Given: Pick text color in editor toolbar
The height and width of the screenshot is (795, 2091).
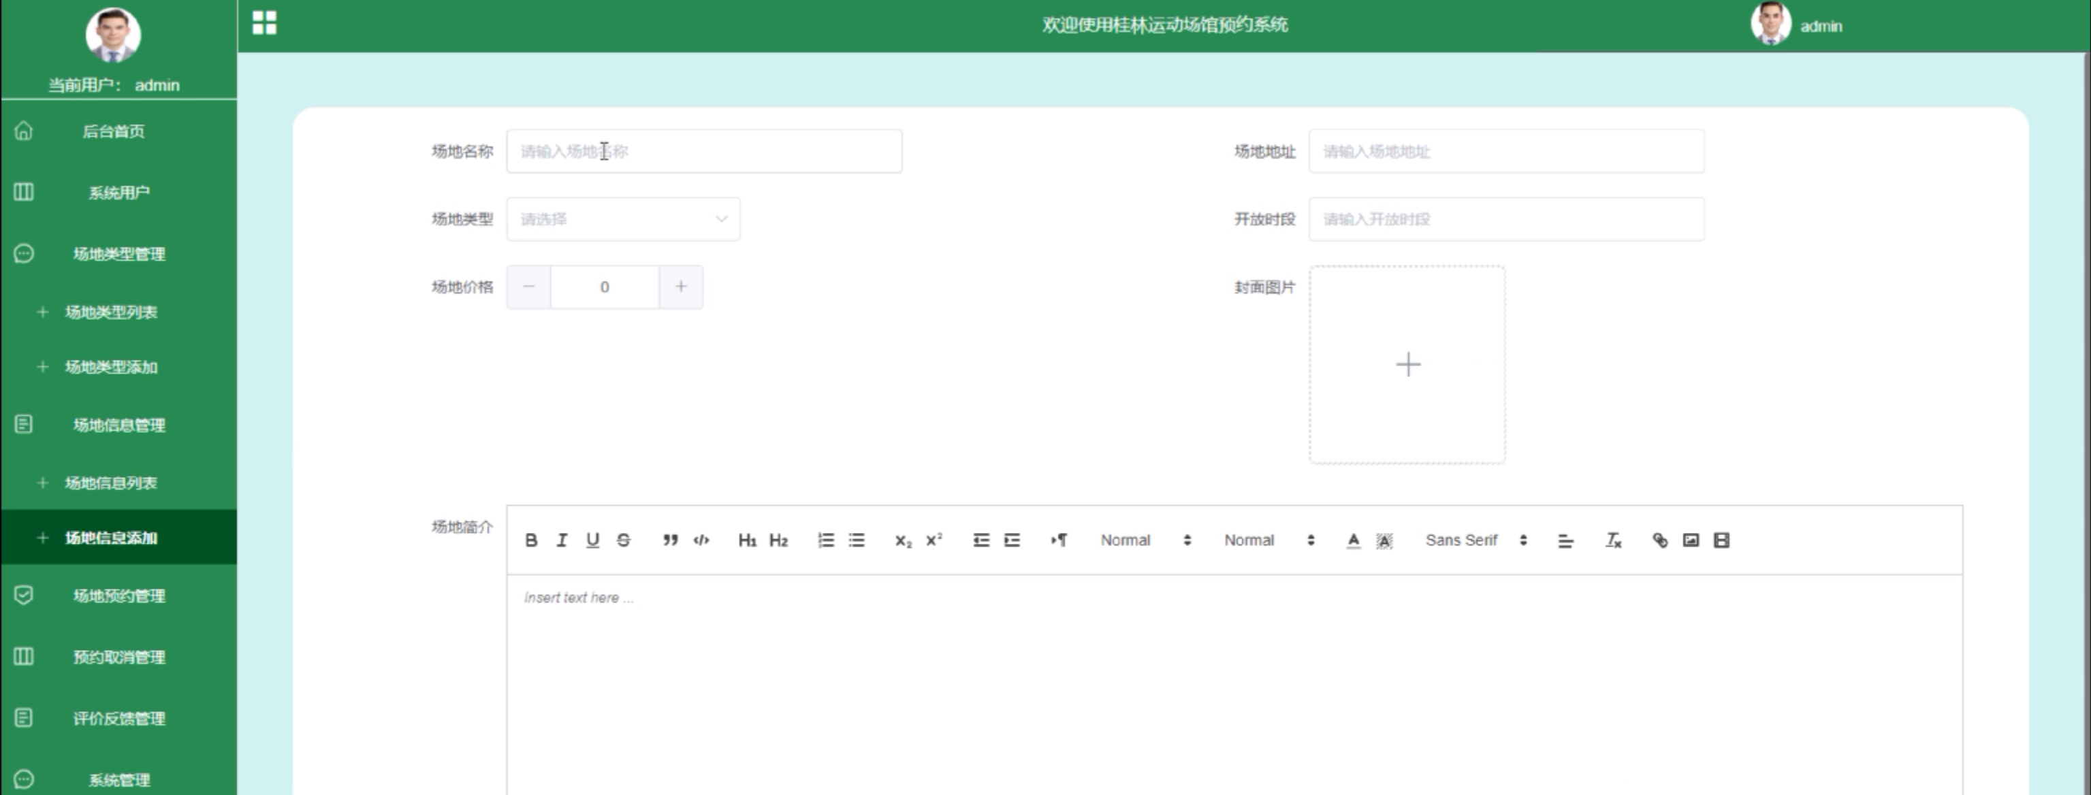Looking at the screenshot, I should (x=1353, y=540).
